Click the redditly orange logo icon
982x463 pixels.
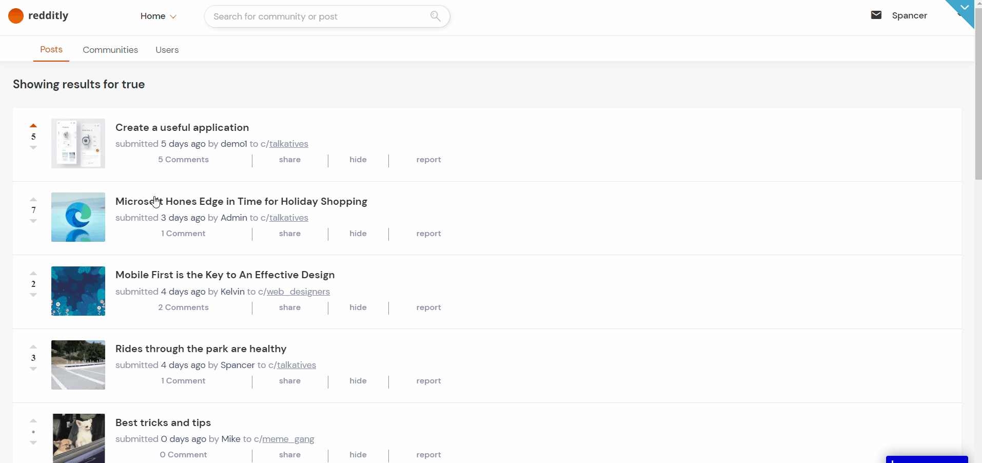16,16
